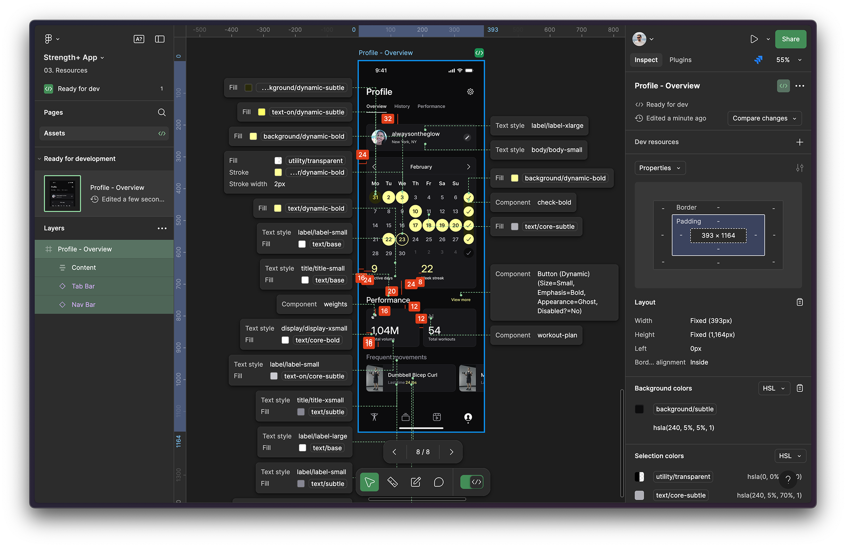Image resolution: width=846 pixels, height=547 pixels.
Task: Select Nav Bar component layer
Action: [104, 305]
